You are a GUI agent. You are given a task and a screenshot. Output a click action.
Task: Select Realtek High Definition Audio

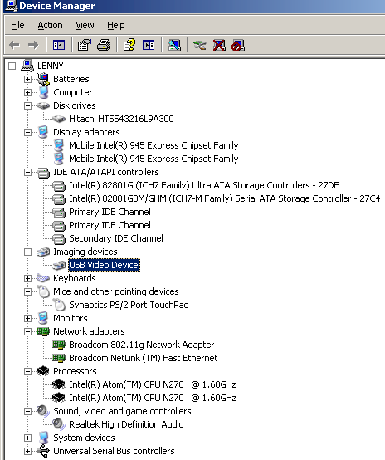[126, 424]
